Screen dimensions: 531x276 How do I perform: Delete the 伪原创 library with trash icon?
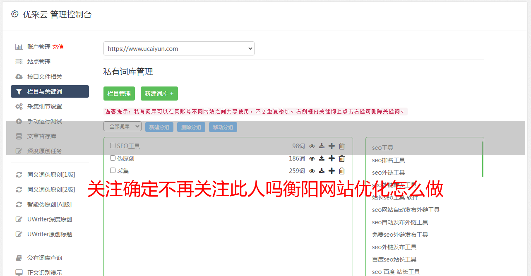coord(342,158)
